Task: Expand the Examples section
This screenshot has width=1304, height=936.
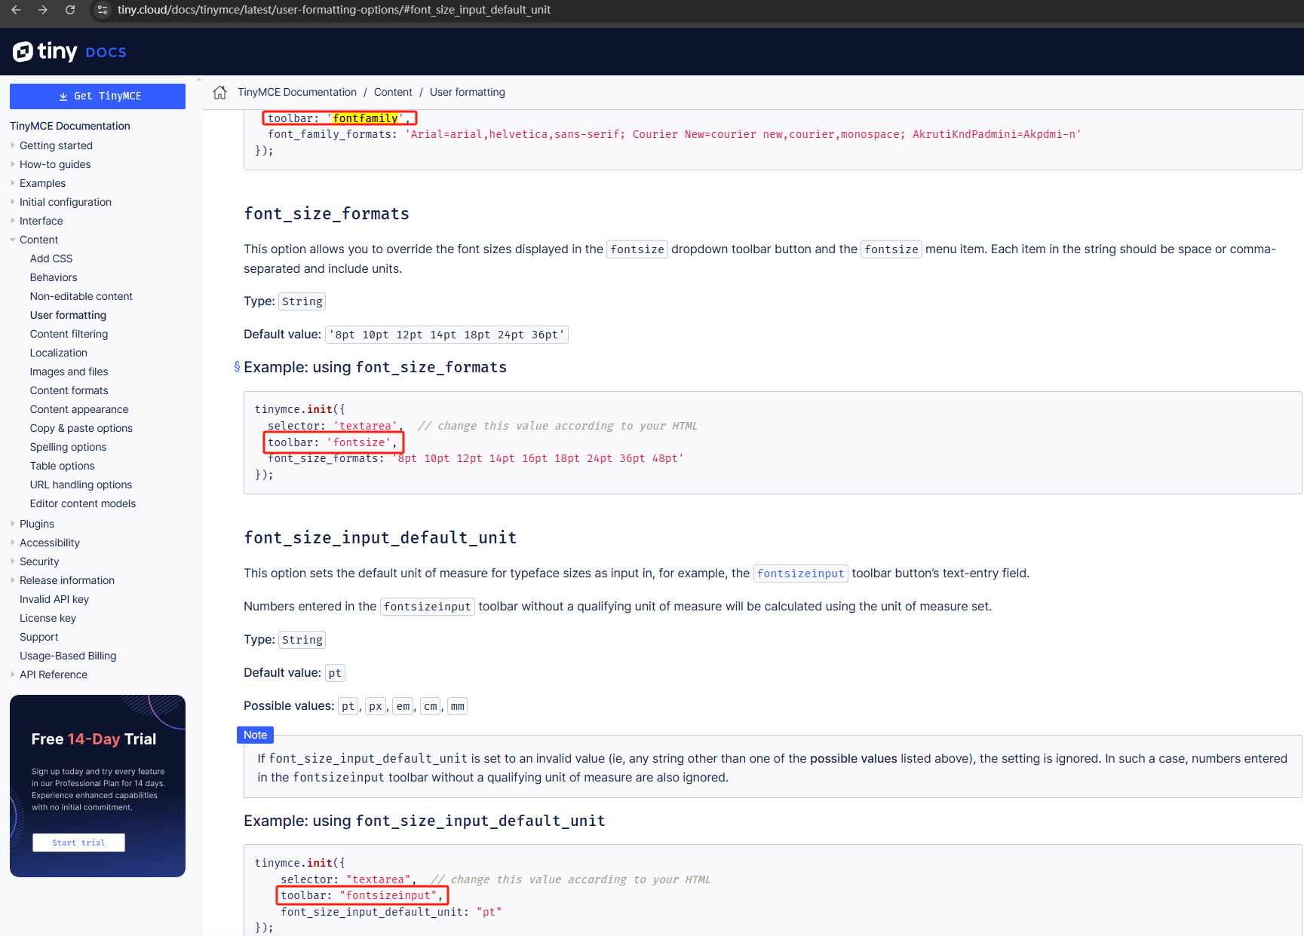Action: tap(13, 183)
